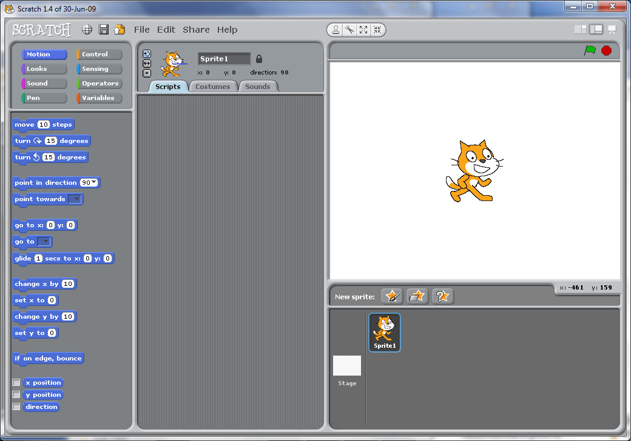This screenshot has height=441, width=631.
Task: Click the set x to 0 block
Action: coord(35,300)
